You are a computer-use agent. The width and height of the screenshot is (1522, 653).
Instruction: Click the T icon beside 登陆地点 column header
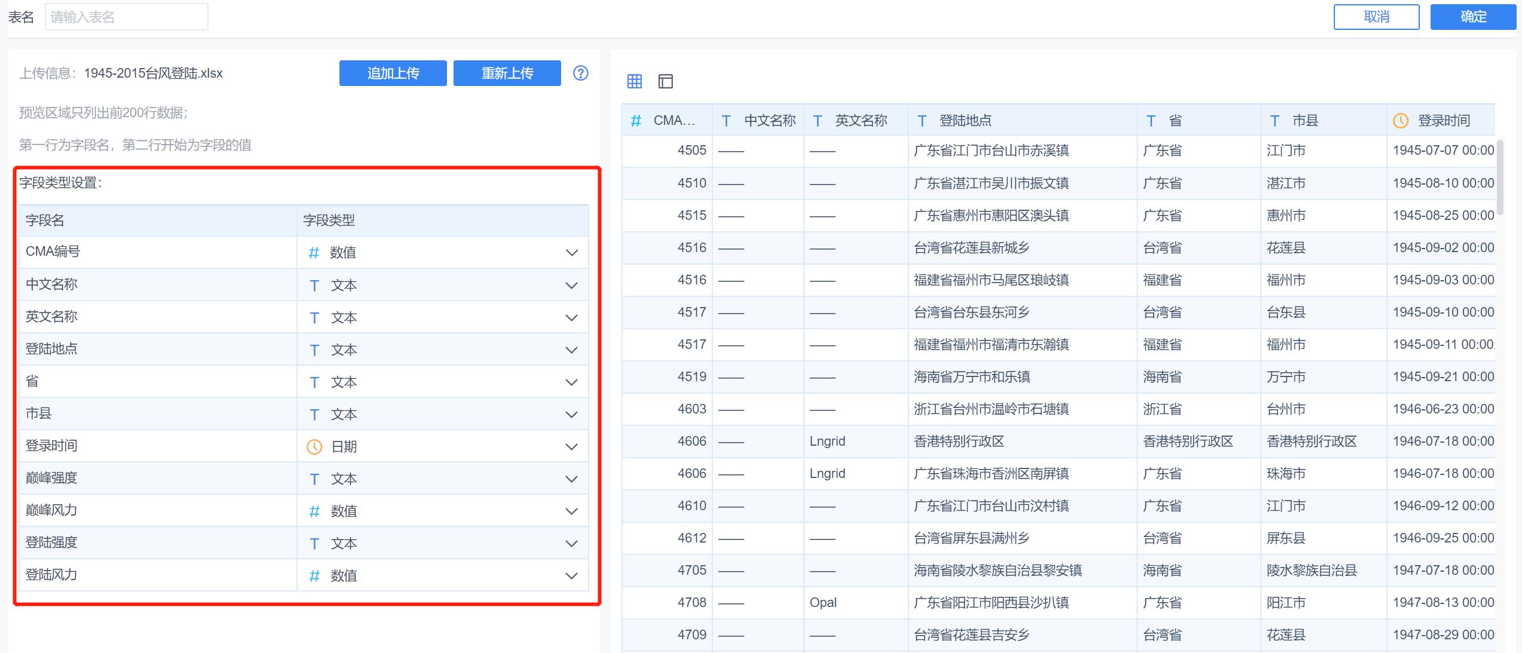(922, 120)
